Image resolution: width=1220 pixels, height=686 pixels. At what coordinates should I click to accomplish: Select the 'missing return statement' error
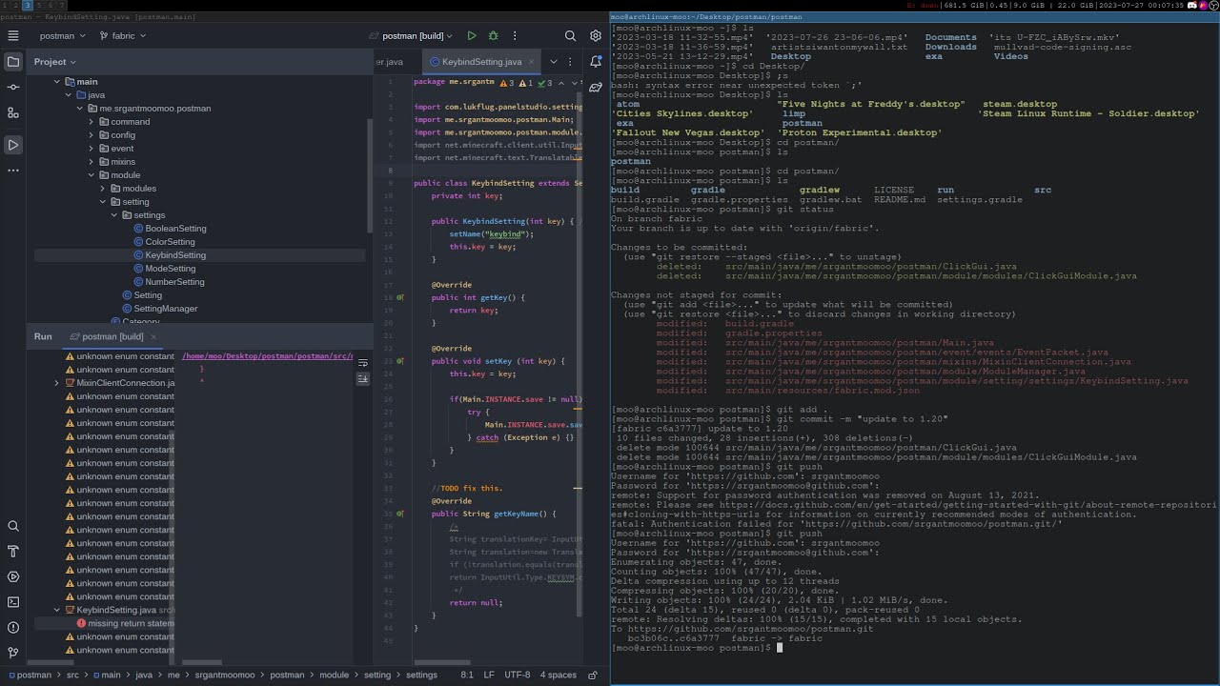click(124, 623)
